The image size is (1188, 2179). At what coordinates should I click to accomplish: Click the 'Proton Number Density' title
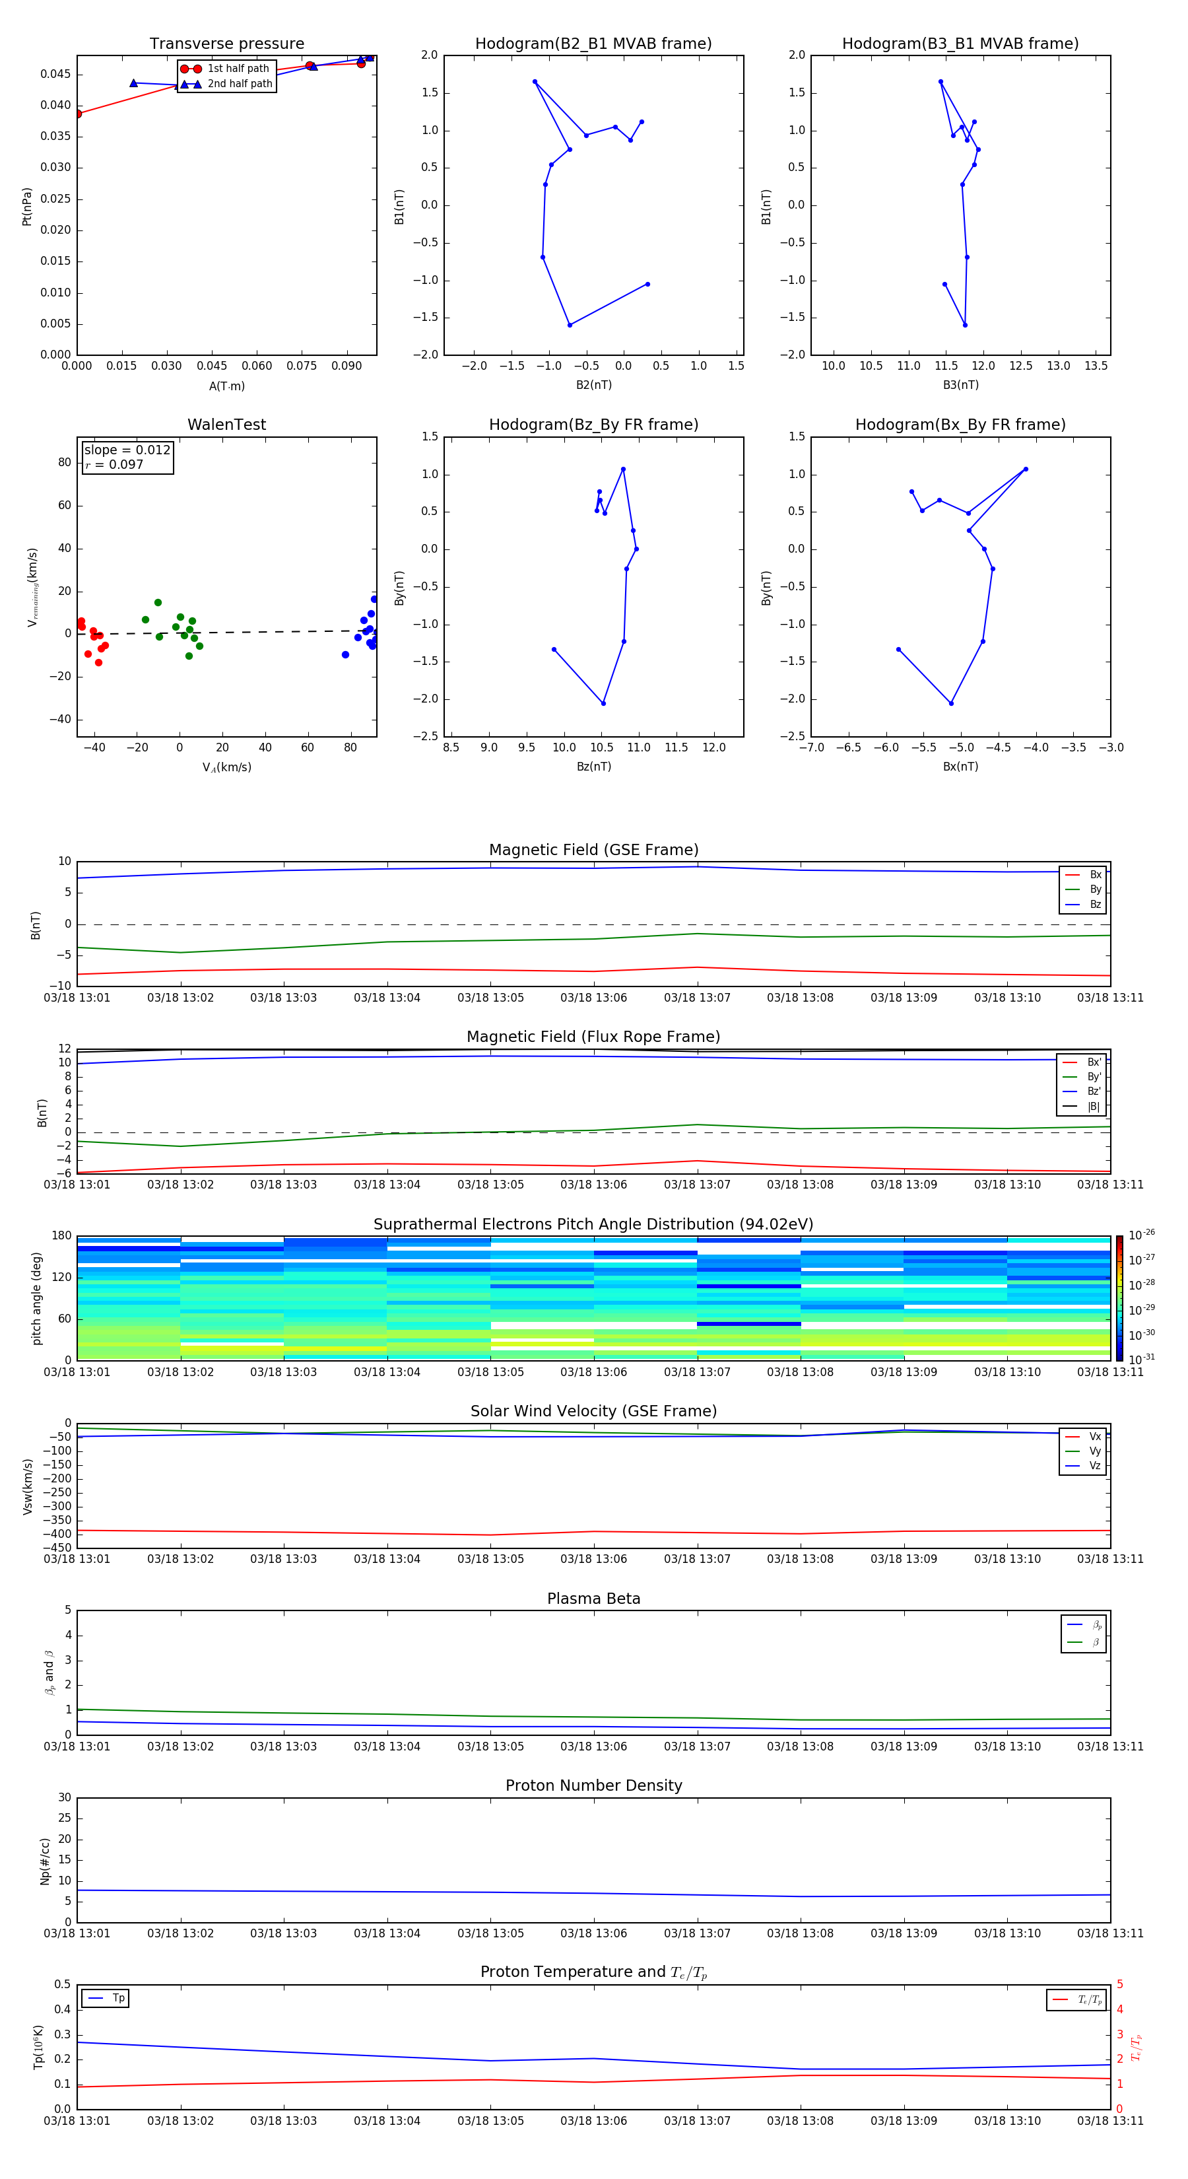pos(593,1785)
